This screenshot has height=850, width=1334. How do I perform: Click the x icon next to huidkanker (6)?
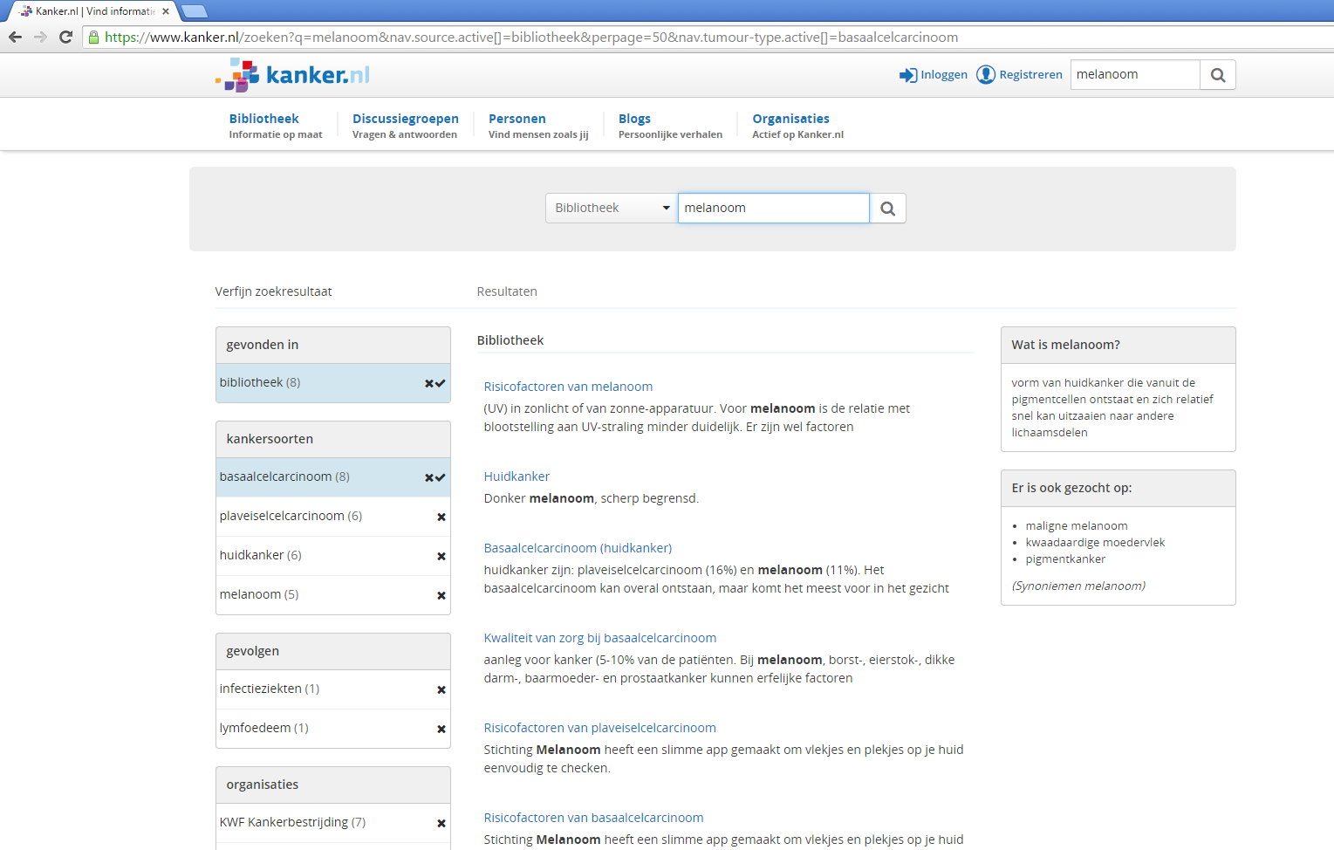441,556
